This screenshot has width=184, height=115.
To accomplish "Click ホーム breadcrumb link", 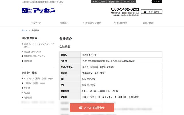I will (24, 30).
